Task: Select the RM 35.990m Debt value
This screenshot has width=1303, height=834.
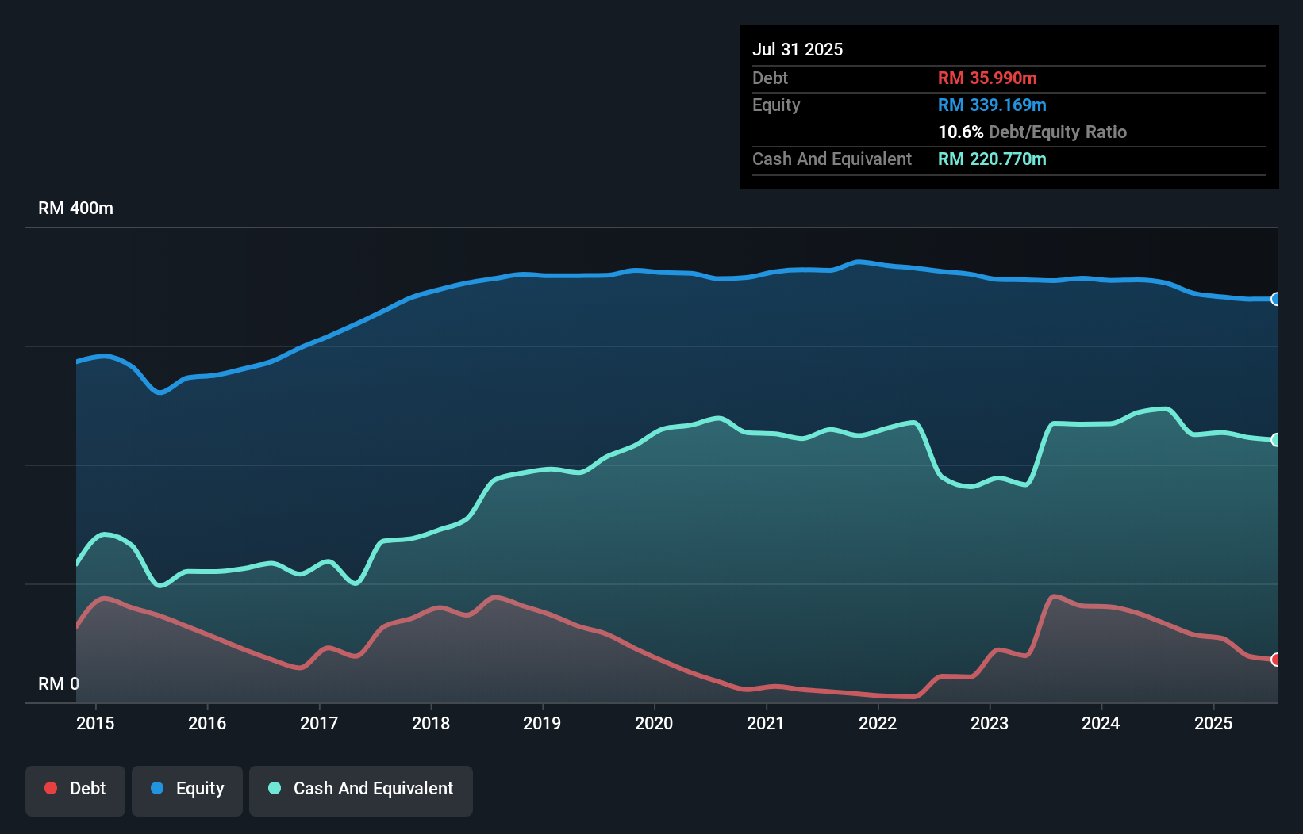Action: pos(987,78)
